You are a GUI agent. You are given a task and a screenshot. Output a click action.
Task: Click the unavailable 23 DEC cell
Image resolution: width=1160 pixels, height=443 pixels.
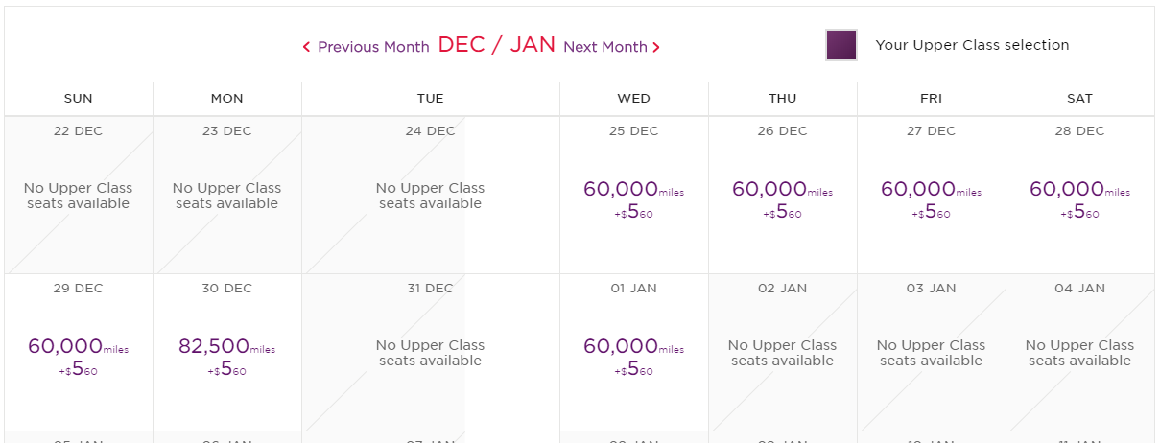227,196
